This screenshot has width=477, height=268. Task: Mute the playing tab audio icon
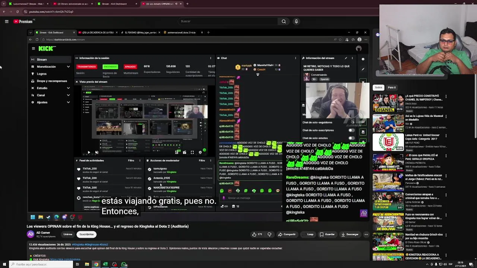pyautogui.click(x=177, y=4)
